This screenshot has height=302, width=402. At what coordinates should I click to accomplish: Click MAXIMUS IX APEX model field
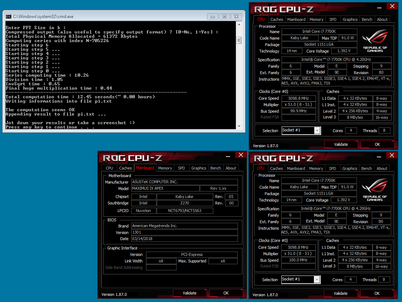click(165, 188)
